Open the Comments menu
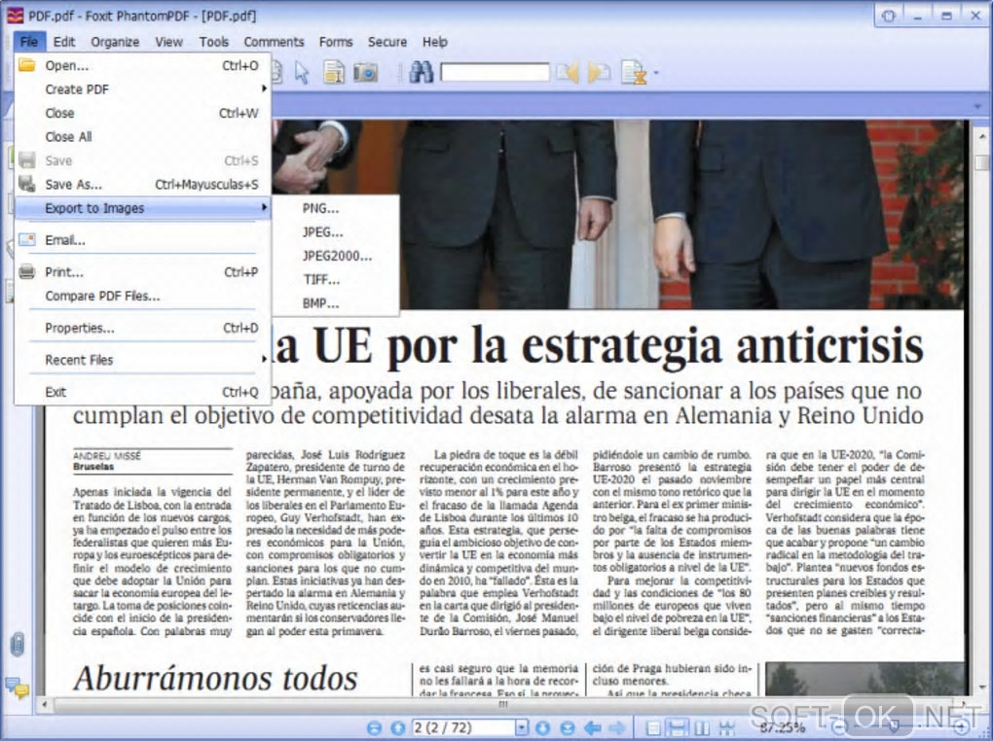The image size is (993, 741). (x=275, y=42)
